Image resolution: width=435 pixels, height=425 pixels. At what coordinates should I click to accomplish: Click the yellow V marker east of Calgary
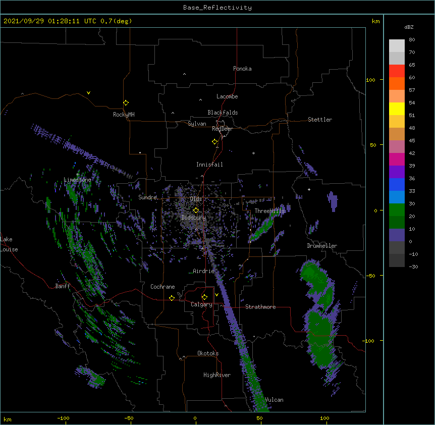click(216, 295)
